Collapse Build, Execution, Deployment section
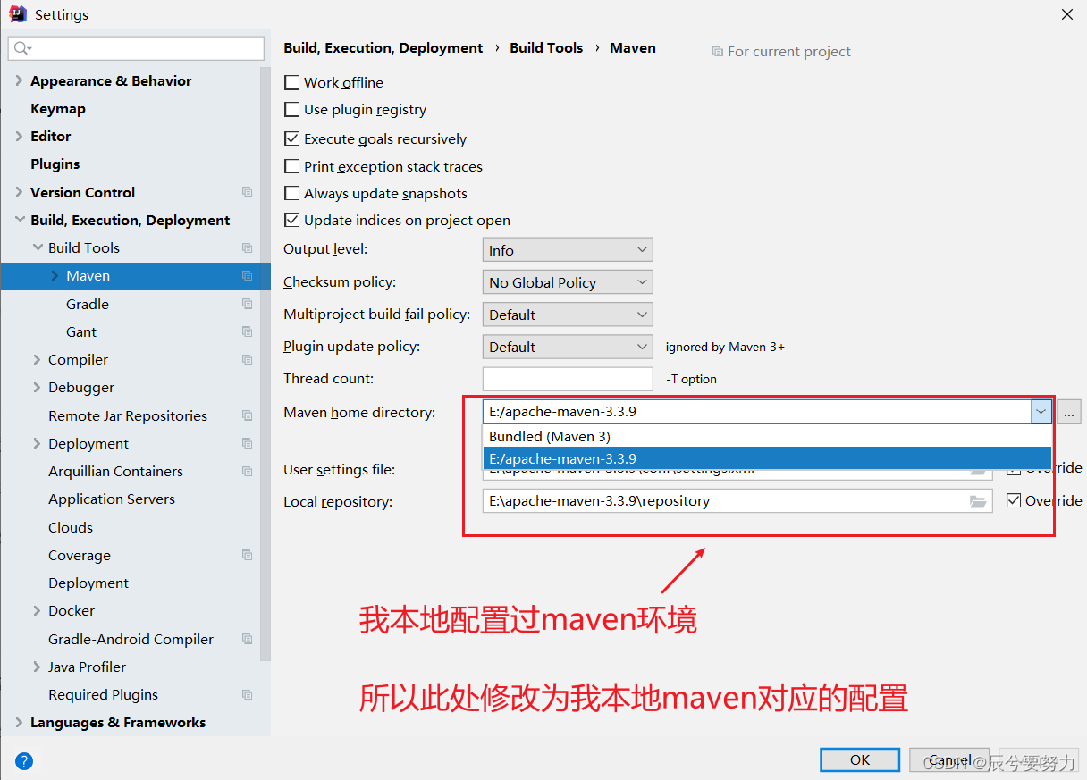1087x780 pixels. pos(19,220)
